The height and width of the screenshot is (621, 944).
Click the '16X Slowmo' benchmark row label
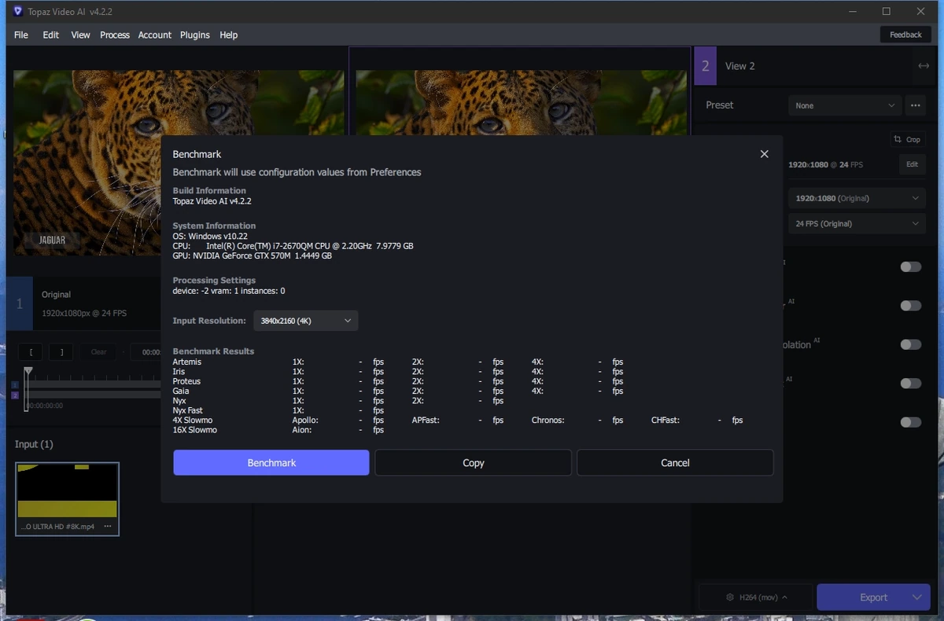[195, 430]
